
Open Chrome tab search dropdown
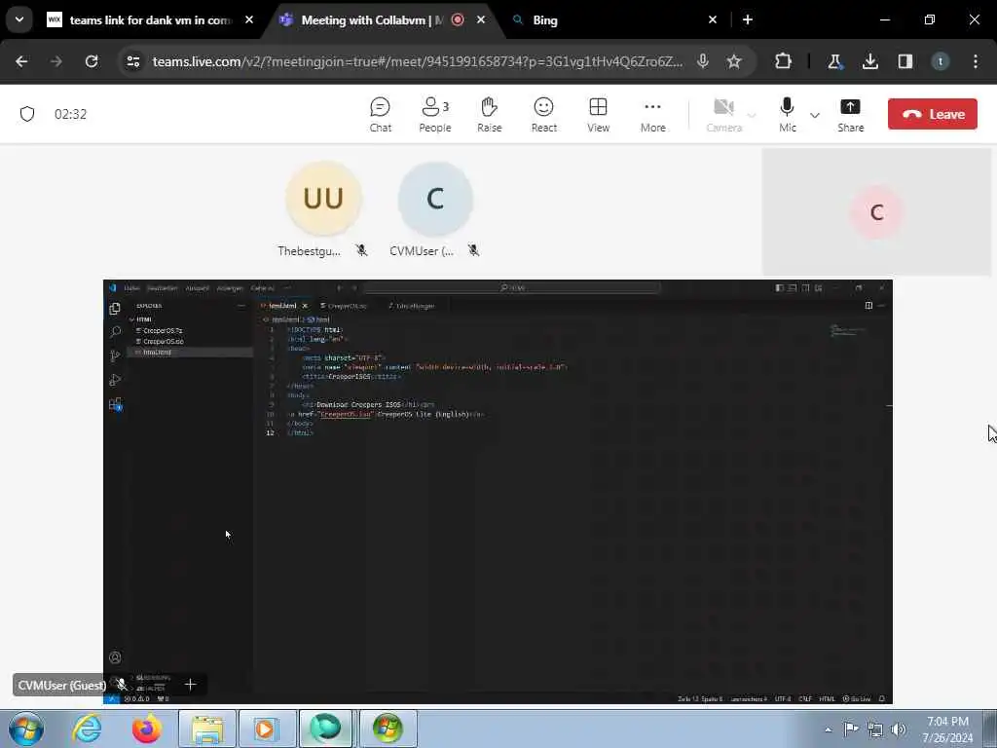click(19, 19)
